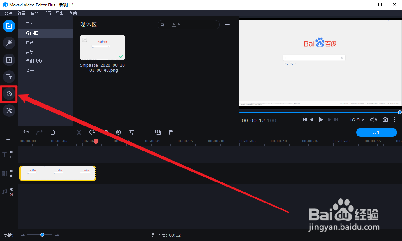Image resolution: width=402 pixels, height=241 pixels.
Task: Open the Titles text panel
Action: tap(9, 77)
